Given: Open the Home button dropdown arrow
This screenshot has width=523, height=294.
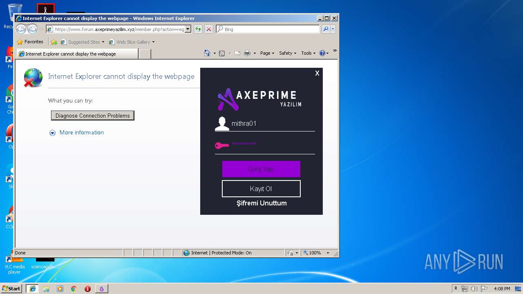Looking at the screenshot, I should click(215, 53).
